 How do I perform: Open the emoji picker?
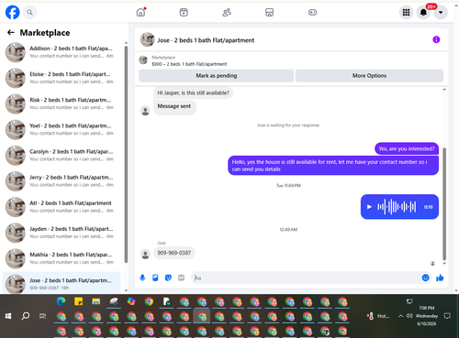pos(425,278)
